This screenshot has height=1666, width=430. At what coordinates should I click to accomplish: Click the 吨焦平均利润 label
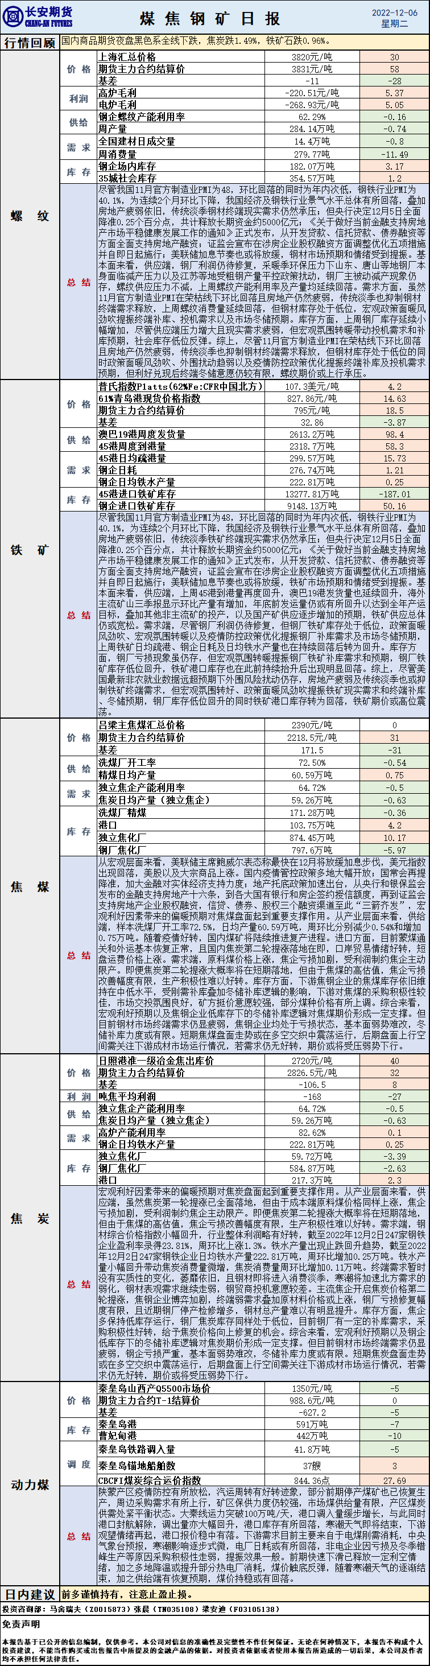pos(127,1096)
